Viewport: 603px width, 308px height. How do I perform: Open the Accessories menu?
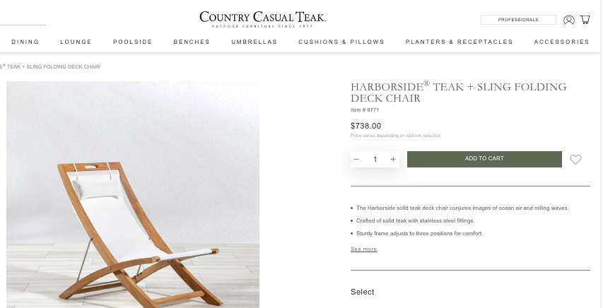561,42
